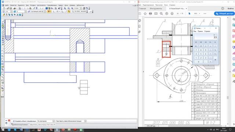Screen dimensions: 235x132
Task: Open the zoom percentage dropdown in Acrobat
Action: pos(199,14)
